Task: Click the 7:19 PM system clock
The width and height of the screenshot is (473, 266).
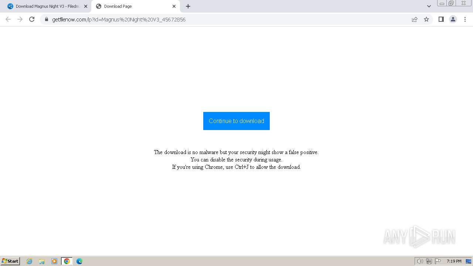Action: pyautogui.click(x=454, y=261)
